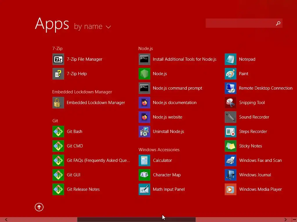
Task: Focus the Apps search field
Action: (x=244, y=23)
